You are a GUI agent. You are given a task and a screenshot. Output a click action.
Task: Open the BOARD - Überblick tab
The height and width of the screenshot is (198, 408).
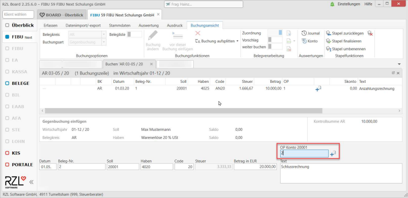[61, 14]
